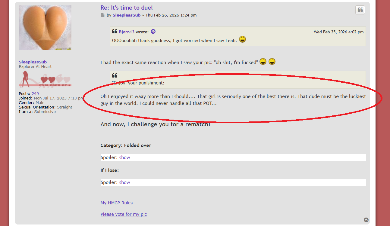Click the Sexual Orientation: Straight profile line
The image size is (390, 226).
point(46,107)
